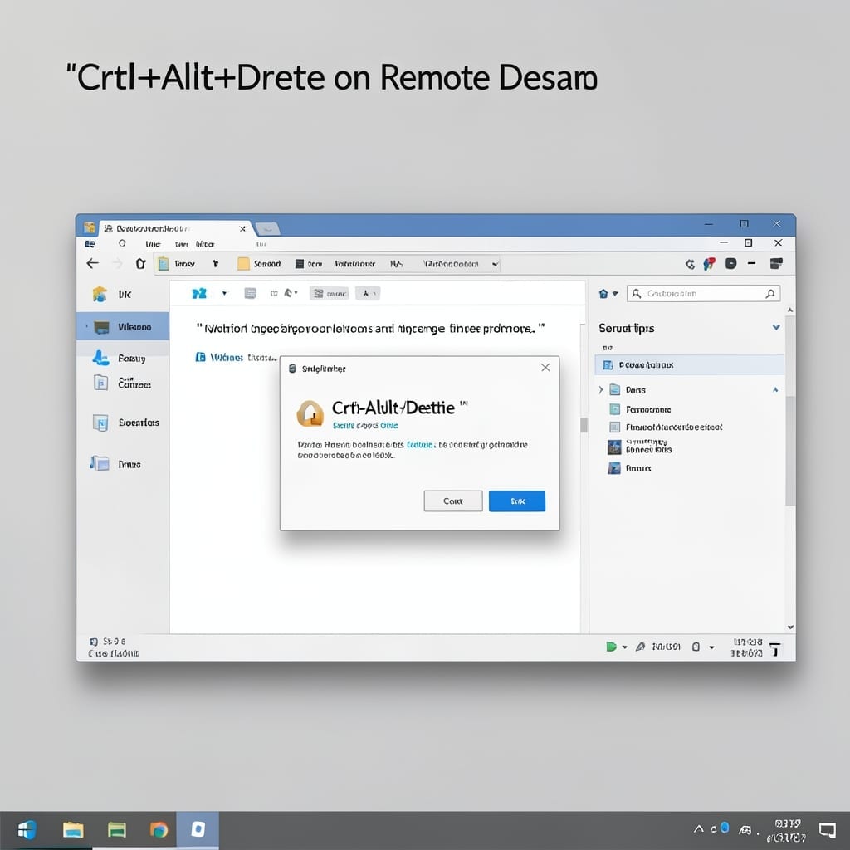
Task: Click the right panel scrollbar up arrow
Action: (x=790, y=310)
